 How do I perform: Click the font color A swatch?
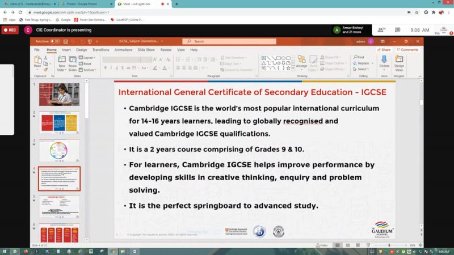pyautogui.click(x=165, y=67)
